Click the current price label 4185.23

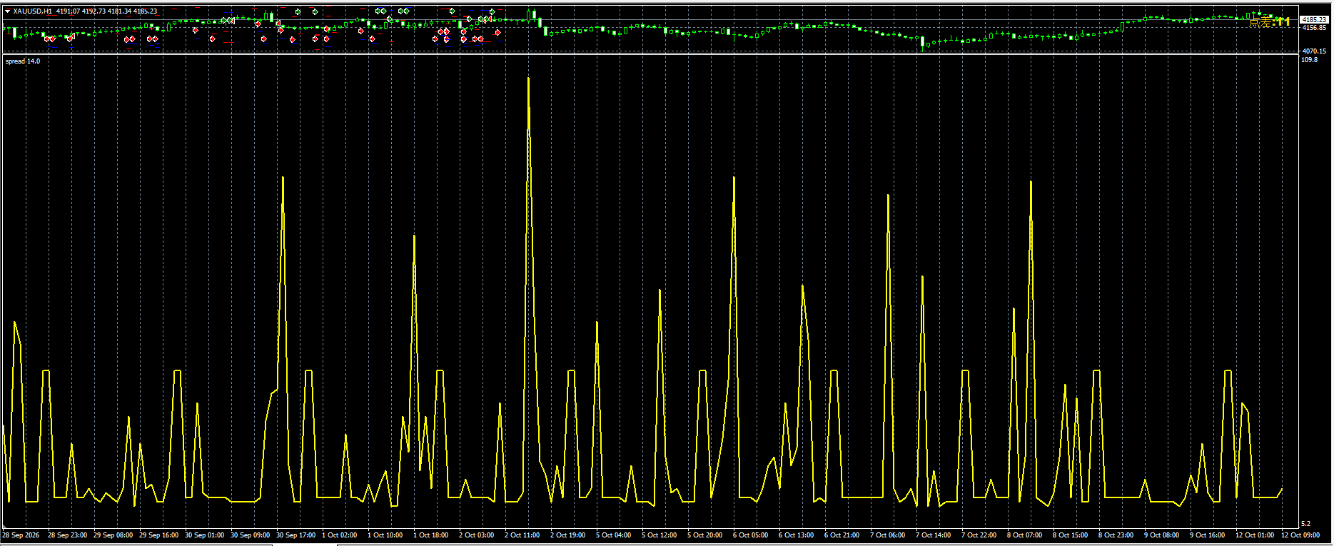pyautogui.click(x=1314, y=20)
